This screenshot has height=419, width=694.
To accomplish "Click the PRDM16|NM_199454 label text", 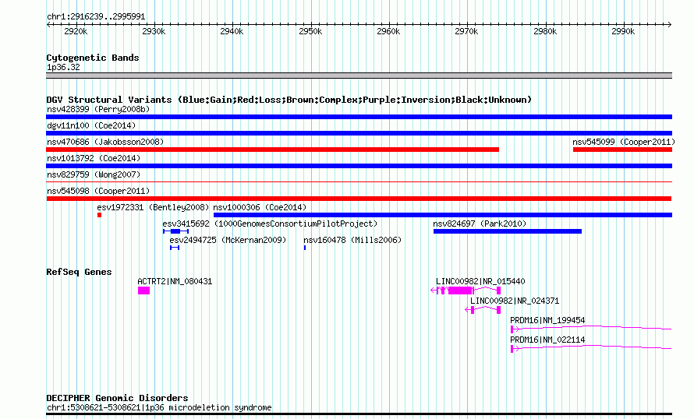I will coord(547,320).
